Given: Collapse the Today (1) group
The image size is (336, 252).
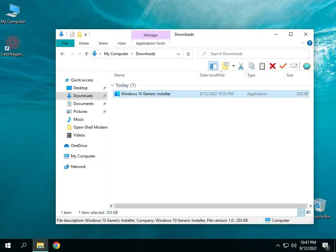Looking at the screenshot, I should (x=112, y=85).
